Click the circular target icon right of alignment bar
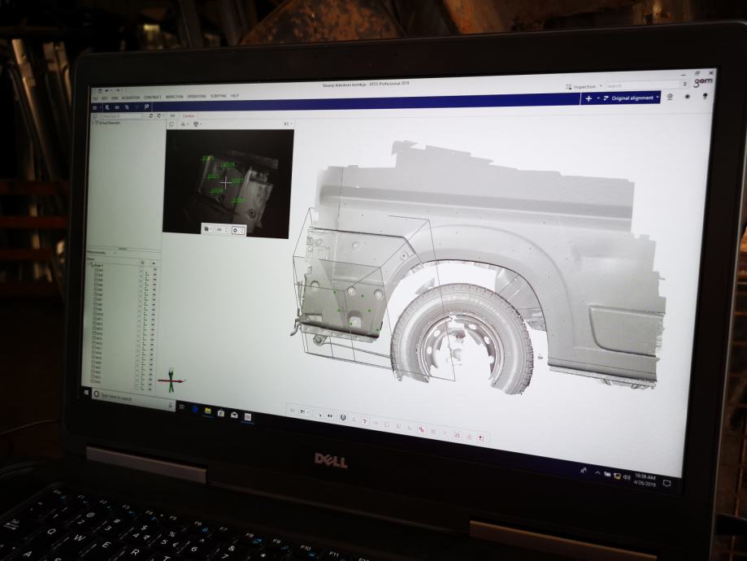747x561 pixels. point(670,96)
